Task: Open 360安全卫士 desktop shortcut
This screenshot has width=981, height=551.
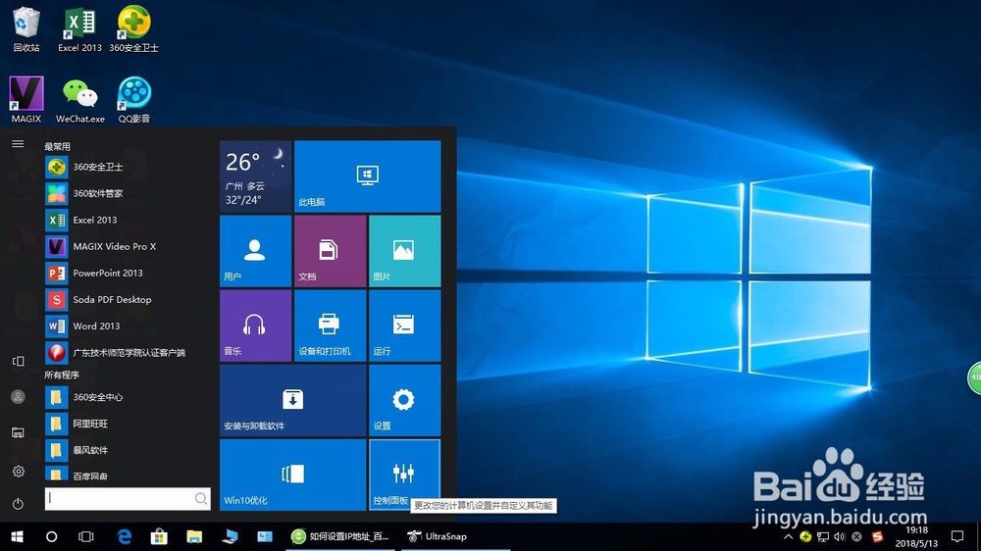Action: click(133, 29)
